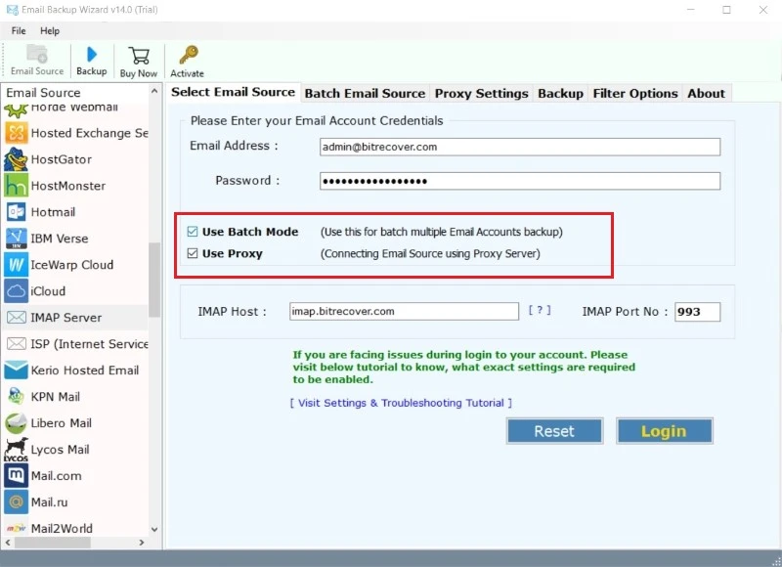Click the Email Source toolbar icon
The height and width of the screenshot is (567, 782).
[x=36, y=55]
